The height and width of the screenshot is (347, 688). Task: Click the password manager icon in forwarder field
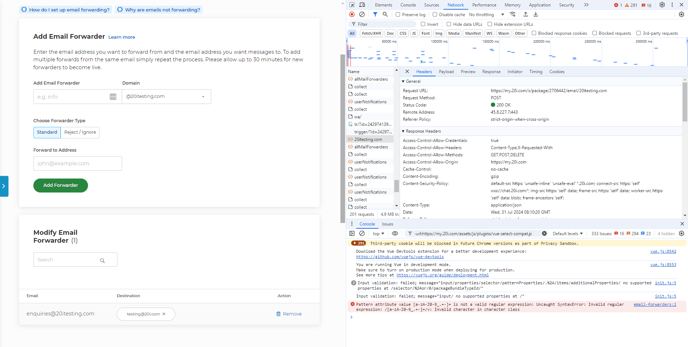[x=113, y=97]
